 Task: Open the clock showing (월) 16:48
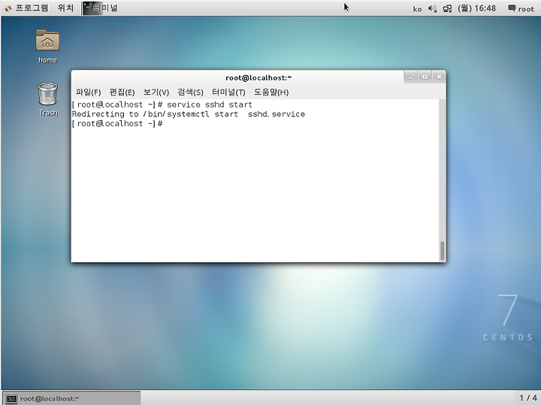tap(476, 8)
